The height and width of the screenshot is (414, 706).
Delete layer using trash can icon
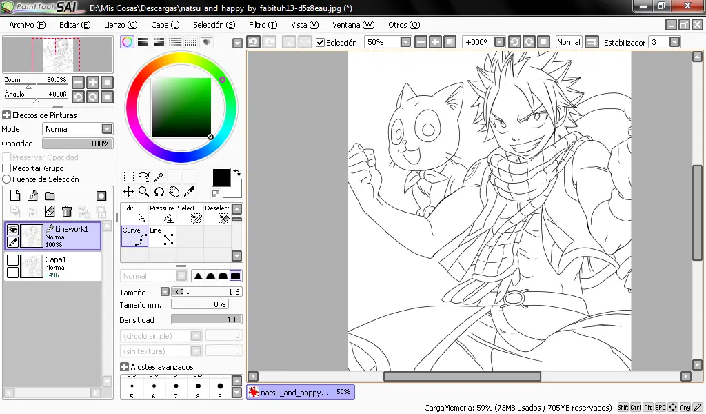click(67, 211)
